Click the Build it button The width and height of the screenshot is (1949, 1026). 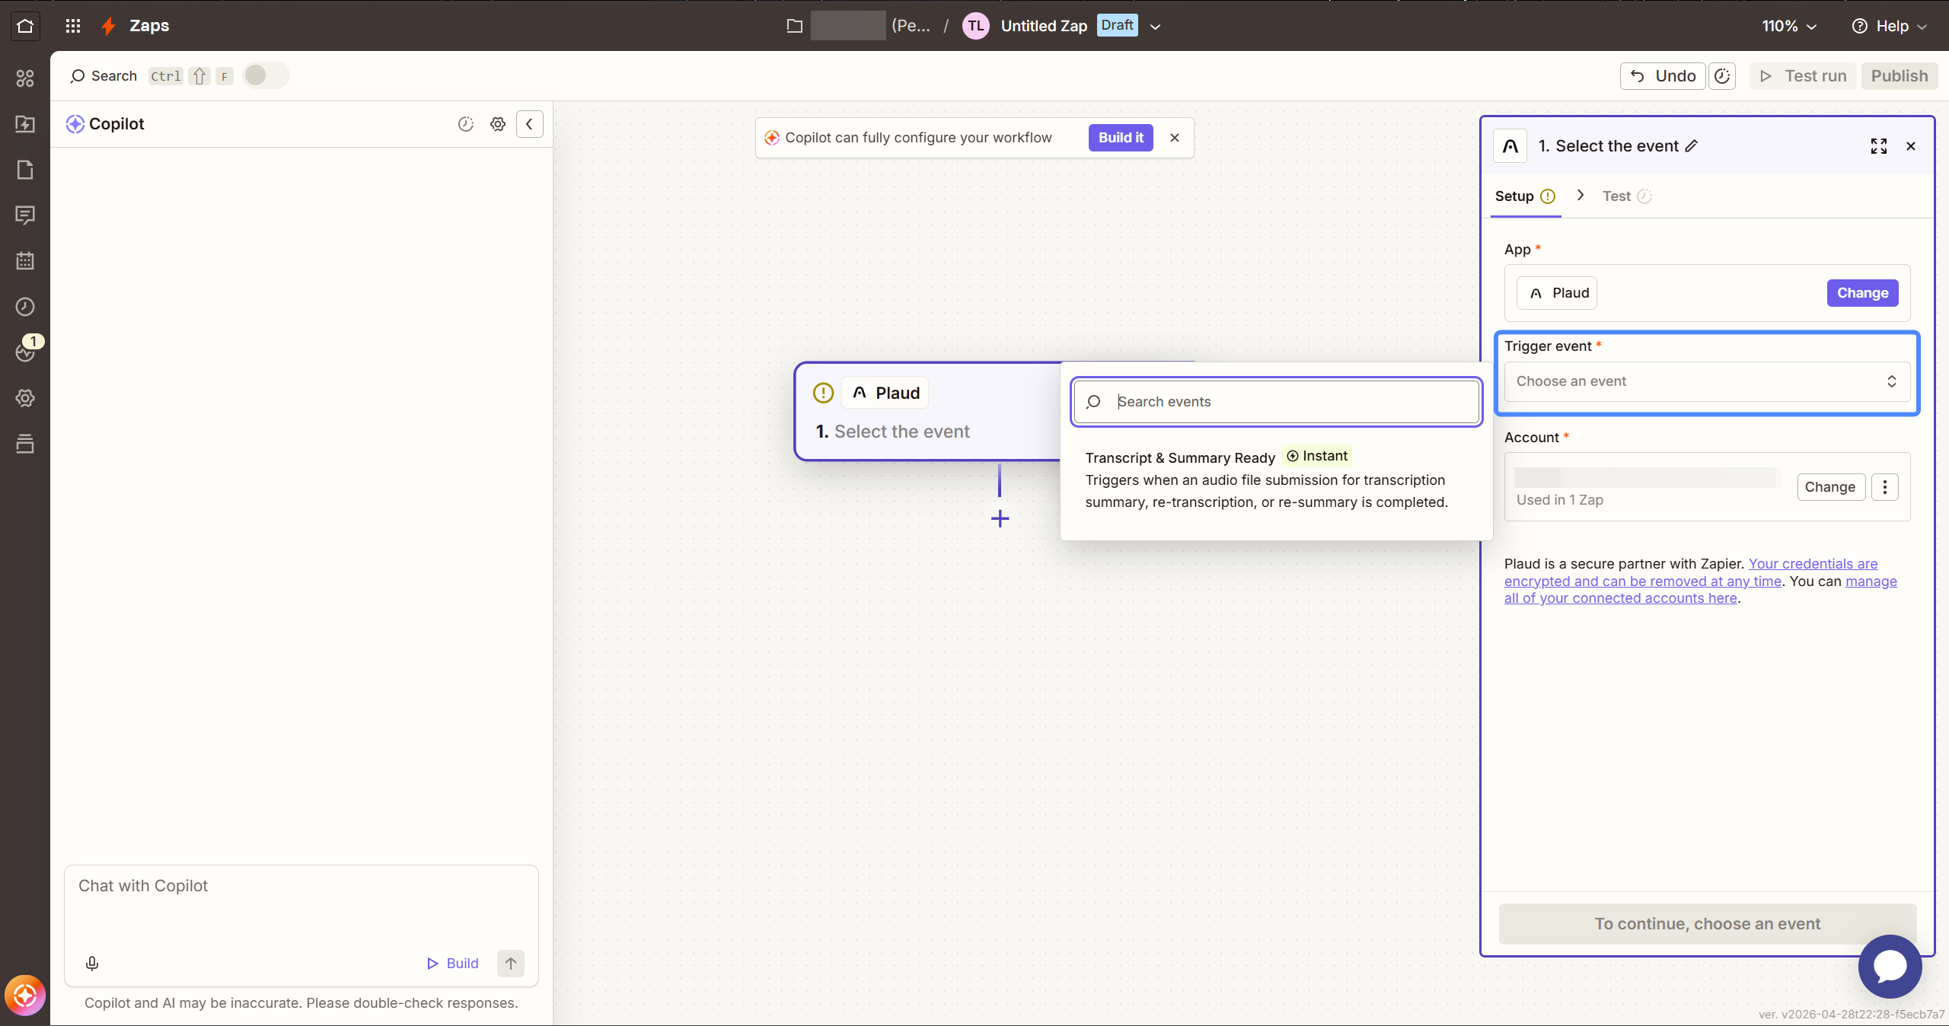pos(1121,138)
